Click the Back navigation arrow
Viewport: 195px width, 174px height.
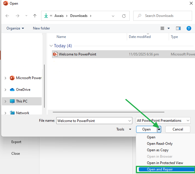pyautogui.click(x=7, y=16)
